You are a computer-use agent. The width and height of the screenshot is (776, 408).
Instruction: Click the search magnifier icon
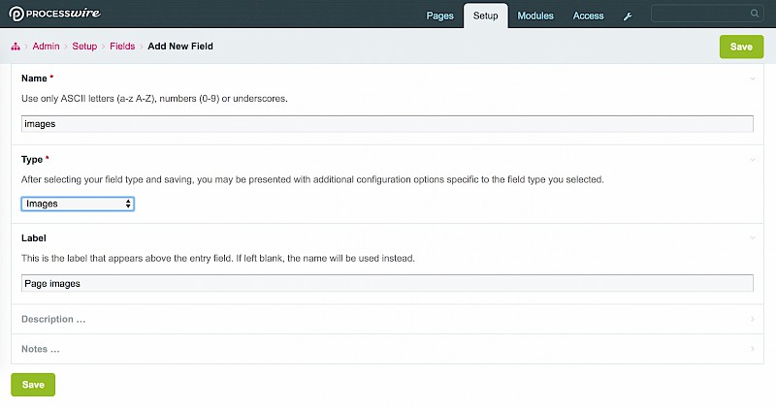[x=755, y=14]
